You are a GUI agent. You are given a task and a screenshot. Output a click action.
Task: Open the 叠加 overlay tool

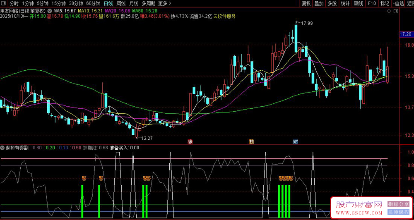(319, 3)
